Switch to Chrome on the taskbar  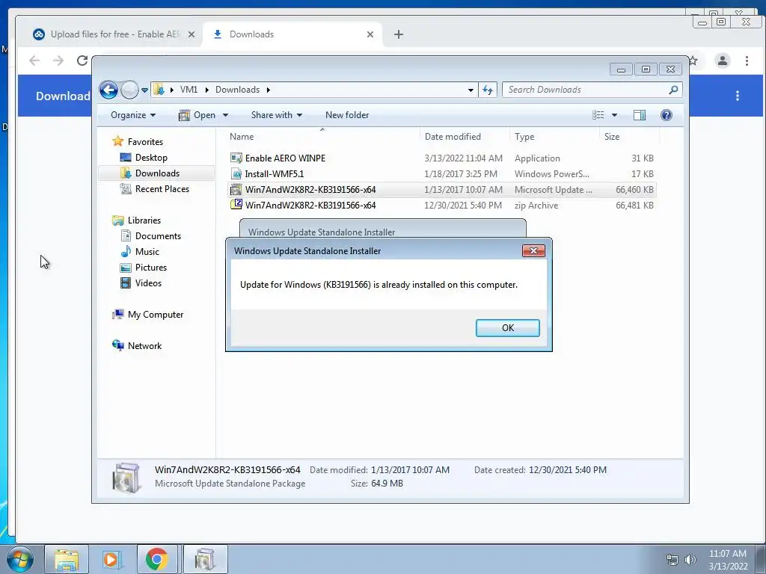coord(157,559)
